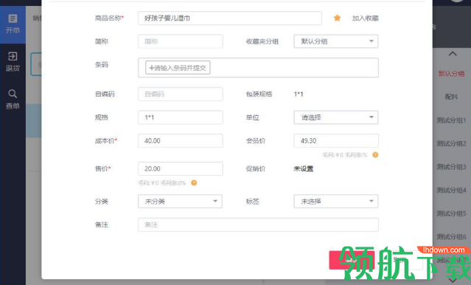Click the 商品名称 input field
This screenshot has width=471, height=285.
(230, 18)
